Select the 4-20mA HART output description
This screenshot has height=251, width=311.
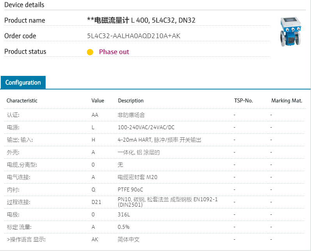click(159, 140)
